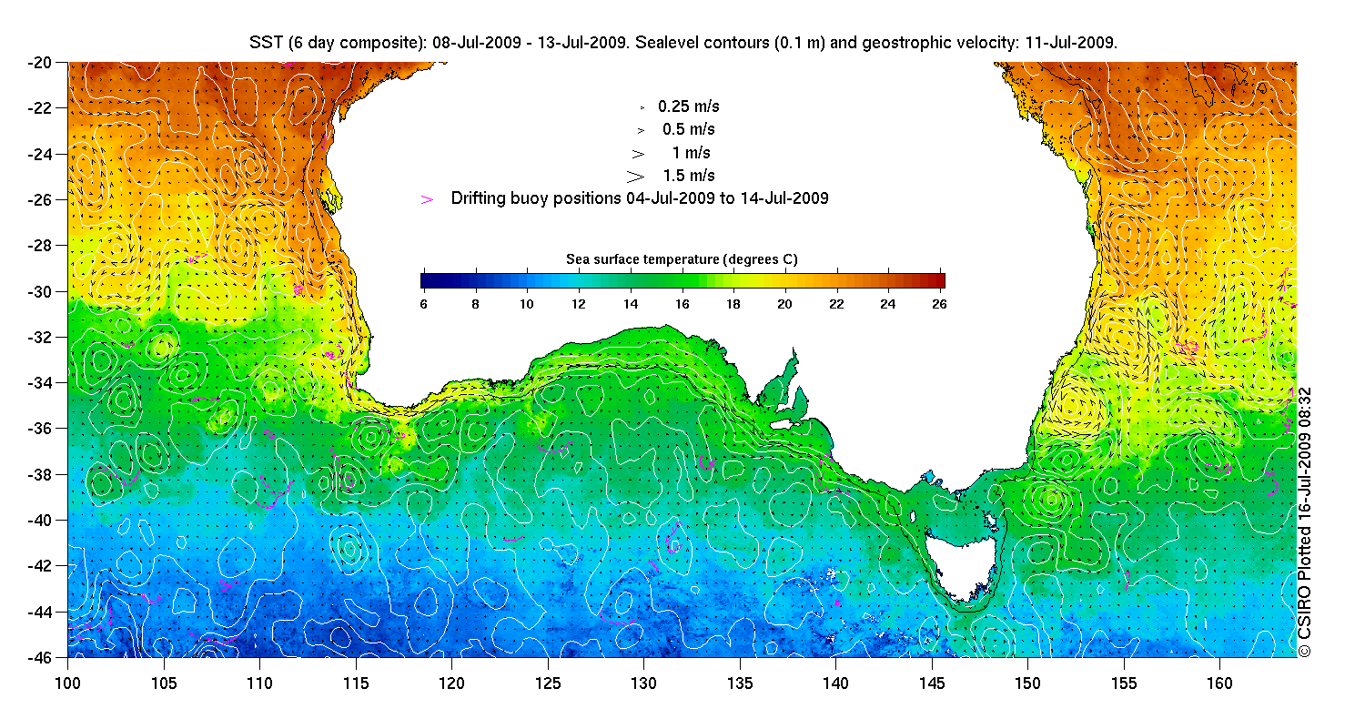The height and width of the screenshot is (719, 1365).
Task: Click the dark red end of the colorbar
Action: pyautogui.click(x=937, y=280)
